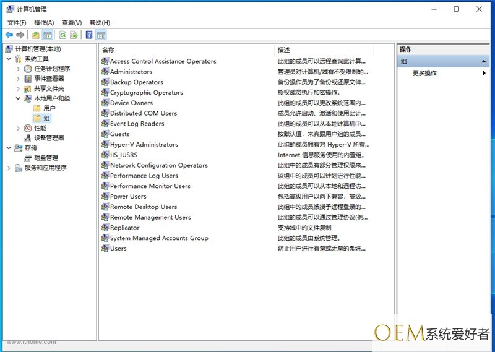Click the Back arrow toolbar icon
495x352 pixels.
9,35
